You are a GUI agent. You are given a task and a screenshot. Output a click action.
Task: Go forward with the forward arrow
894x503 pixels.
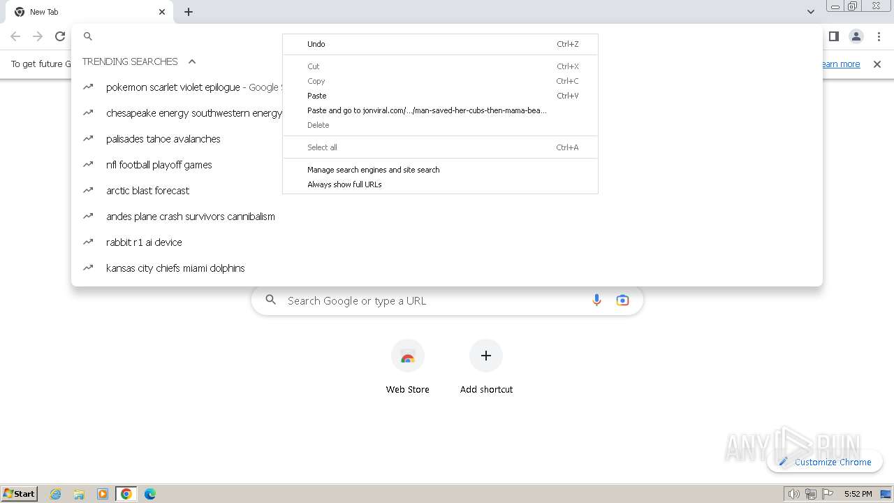[38, 36]
